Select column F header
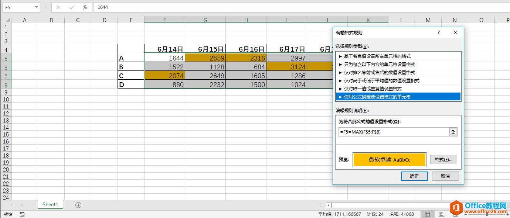 (164, 20)
